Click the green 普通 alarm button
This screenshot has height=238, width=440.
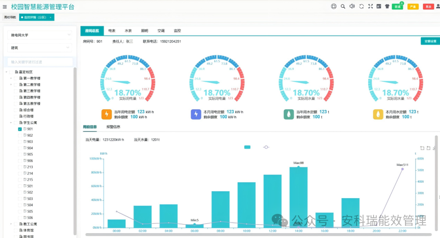point(398,6)
